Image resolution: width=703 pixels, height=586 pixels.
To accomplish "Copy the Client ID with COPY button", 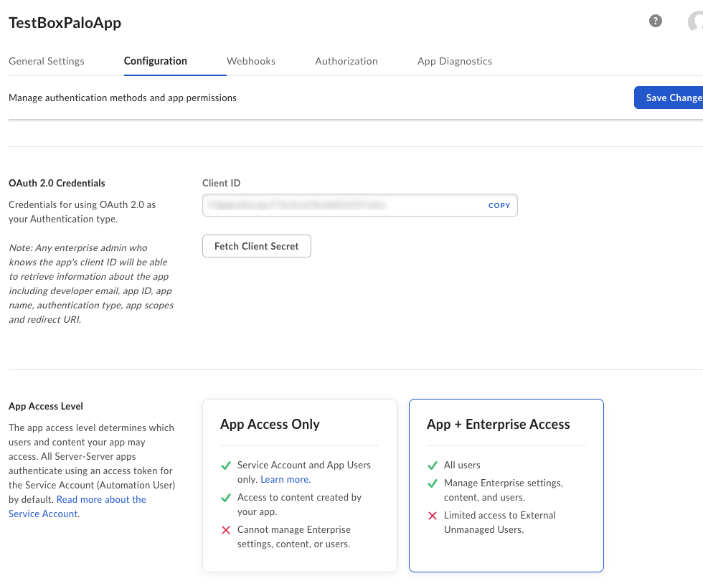I will (x=499, y=205).
